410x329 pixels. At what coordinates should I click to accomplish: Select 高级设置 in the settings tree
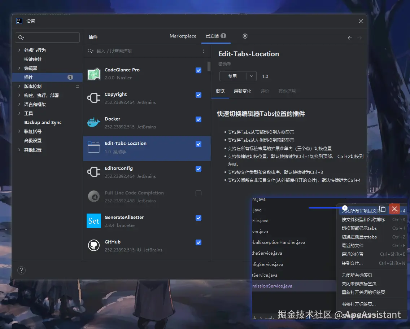tap(33, 141)
